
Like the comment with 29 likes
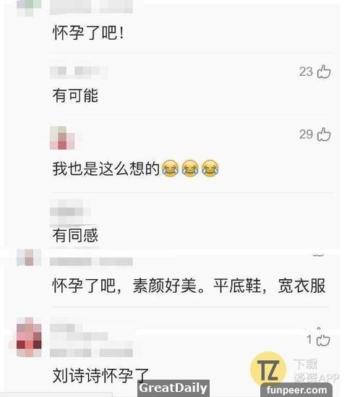pyautogui.click(x=324, y=134)
